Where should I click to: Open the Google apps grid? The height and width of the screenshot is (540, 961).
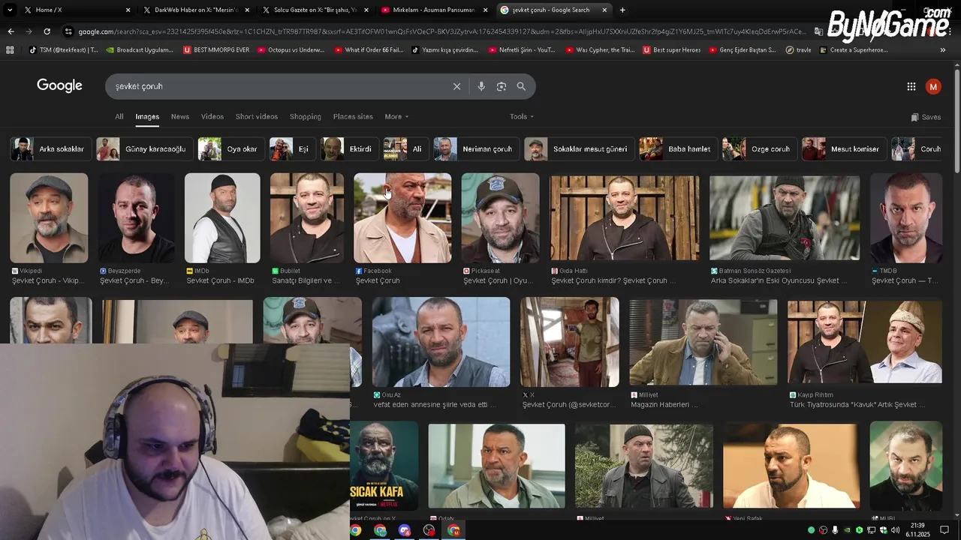(x=911, y=86)
